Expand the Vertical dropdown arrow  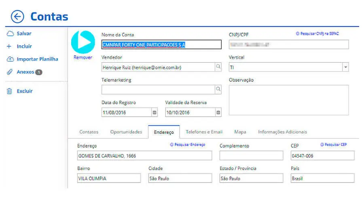pos(345,67)
